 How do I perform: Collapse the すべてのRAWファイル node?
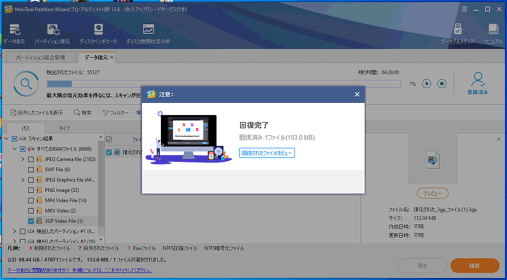14,149
